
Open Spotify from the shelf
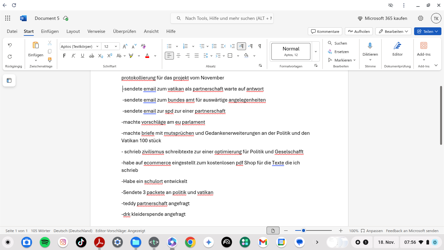(45, 242)
